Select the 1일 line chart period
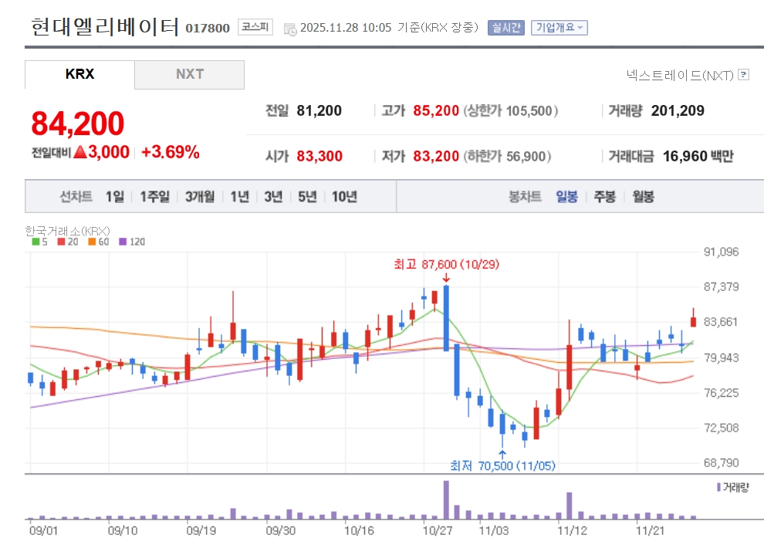 tap(115, 197)
